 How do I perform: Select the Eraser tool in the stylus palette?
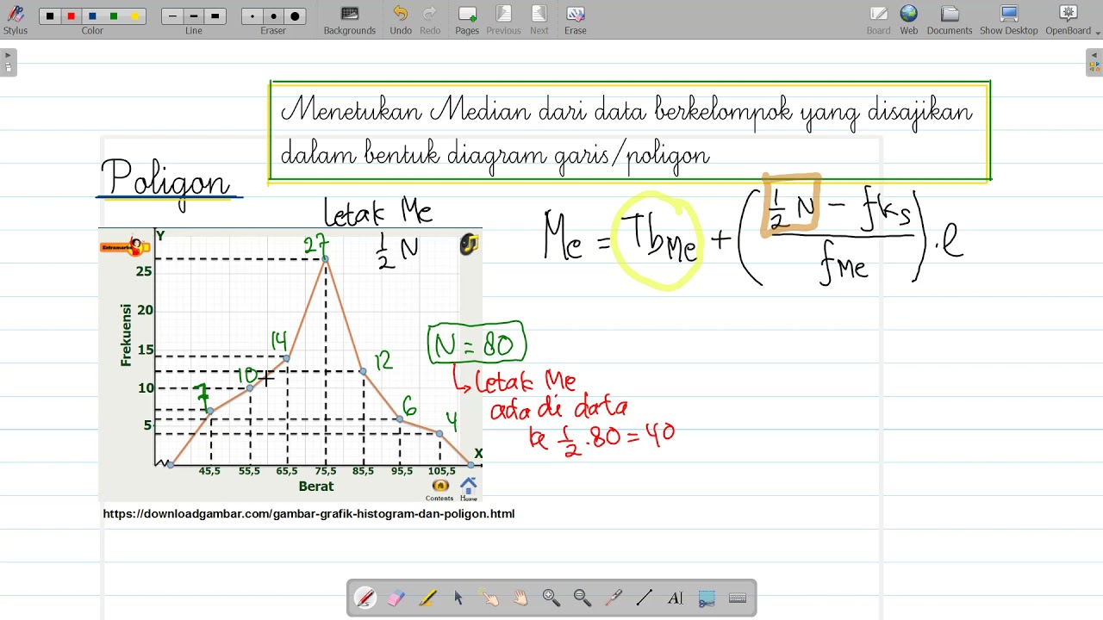(x=396, y=598)
